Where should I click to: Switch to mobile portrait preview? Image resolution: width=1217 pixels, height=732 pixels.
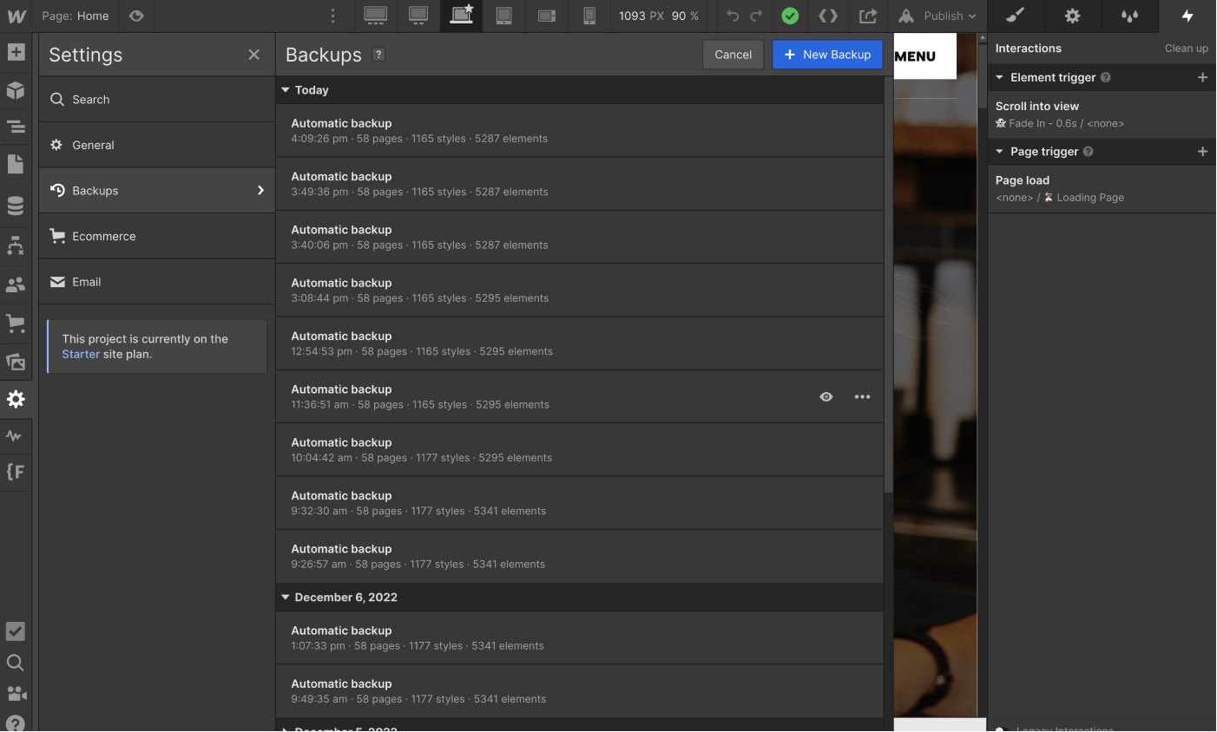[589, 16]
